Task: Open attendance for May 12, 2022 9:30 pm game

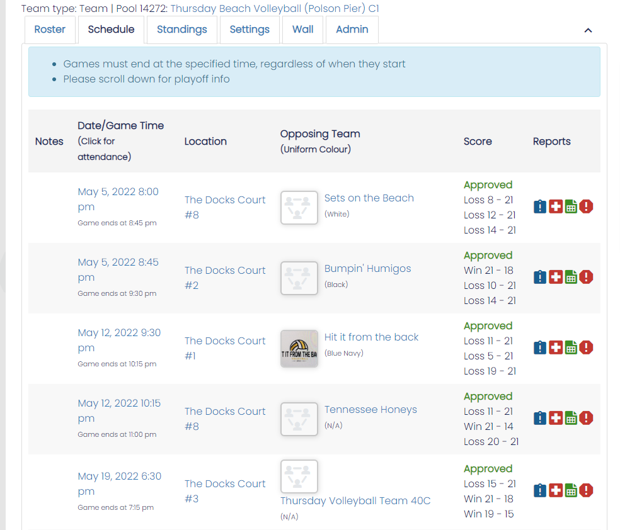Action: 119,340
